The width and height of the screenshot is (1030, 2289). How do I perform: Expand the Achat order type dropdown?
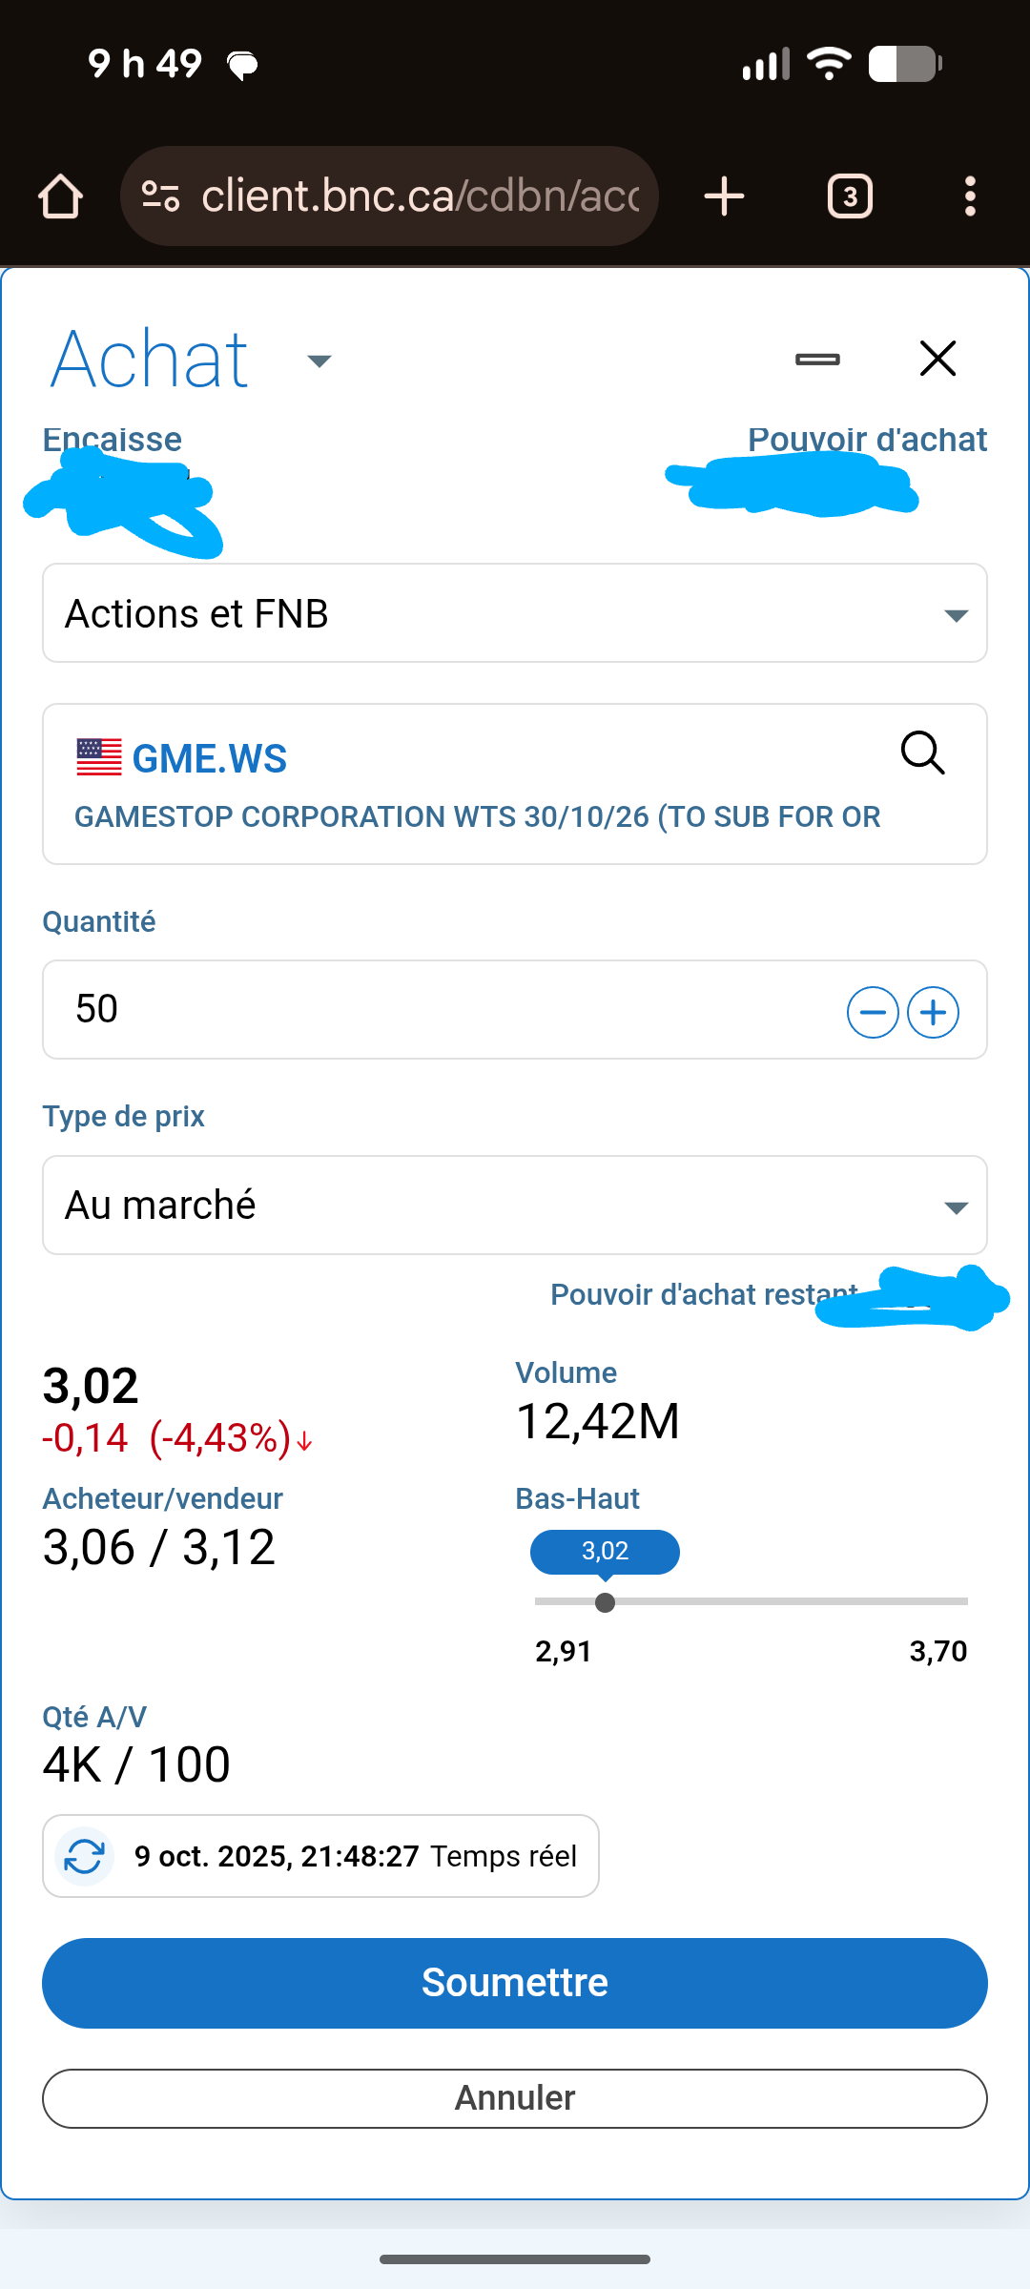pos(319,361)
